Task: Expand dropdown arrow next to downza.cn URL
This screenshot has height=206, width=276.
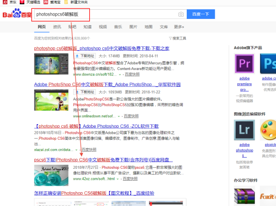Action: 120,74
